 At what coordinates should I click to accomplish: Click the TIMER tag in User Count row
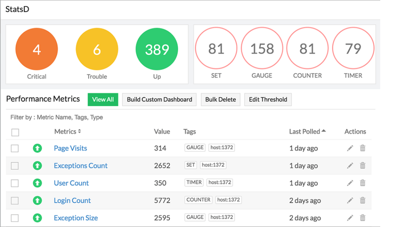coord(194,182)
